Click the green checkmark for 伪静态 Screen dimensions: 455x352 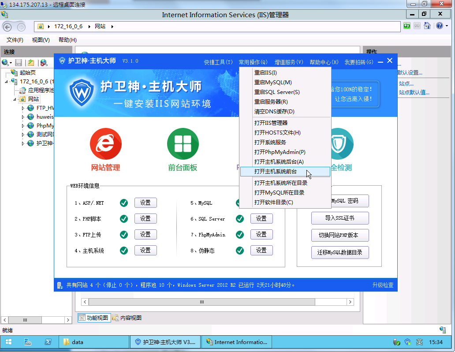click(240, 251)
